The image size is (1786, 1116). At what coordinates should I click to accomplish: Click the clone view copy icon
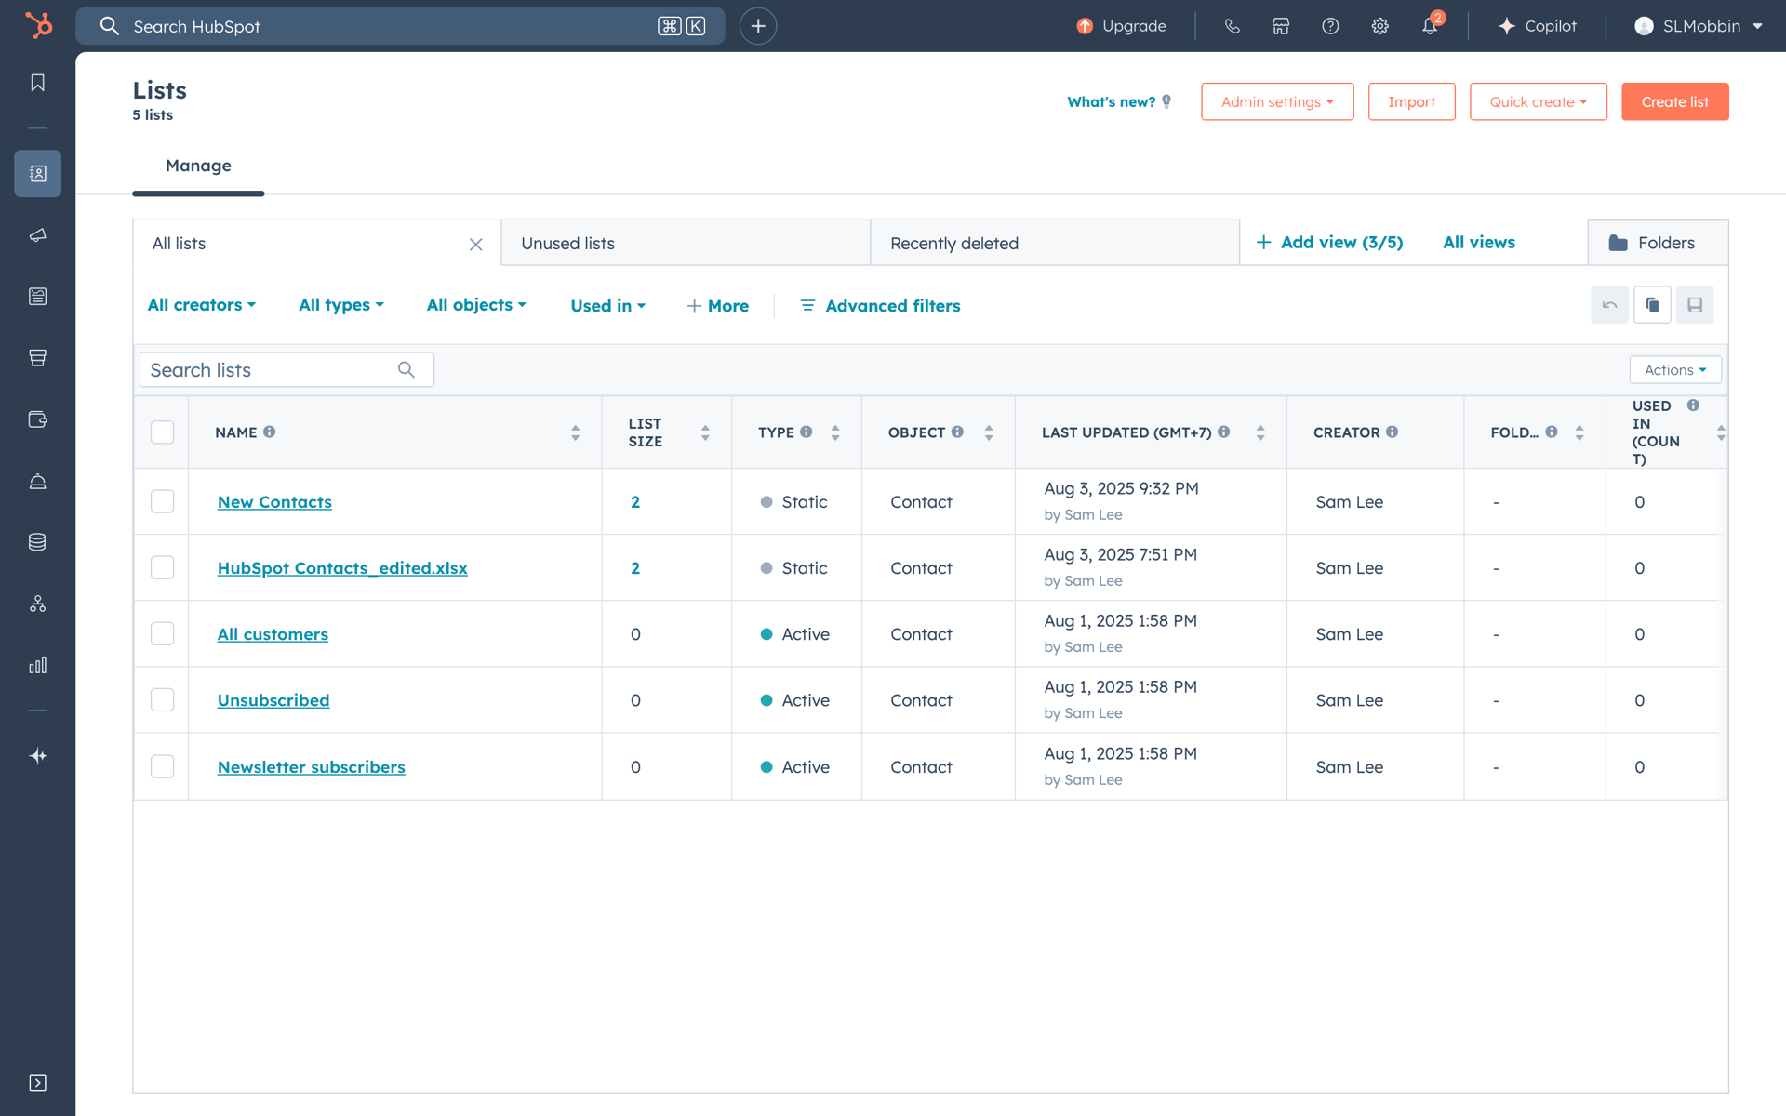[1652, 305]
